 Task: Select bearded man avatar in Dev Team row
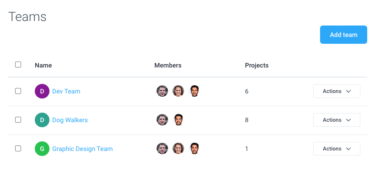195,91
